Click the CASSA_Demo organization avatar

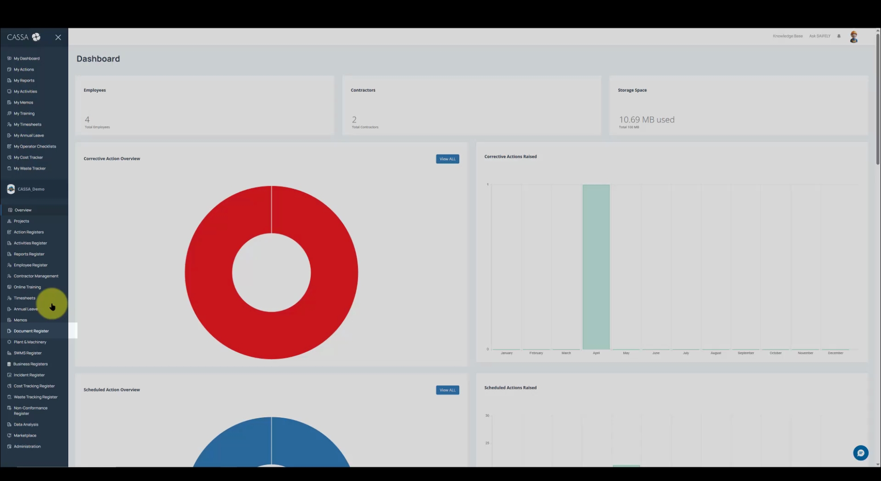point(11,189)
